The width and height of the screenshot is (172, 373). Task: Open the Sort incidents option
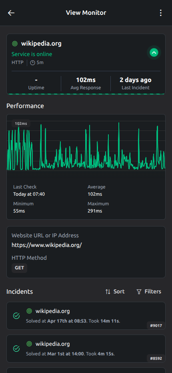point(115,292)
